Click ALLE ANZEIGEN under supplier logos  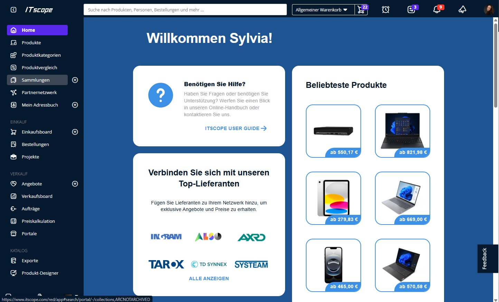point(209,278)
